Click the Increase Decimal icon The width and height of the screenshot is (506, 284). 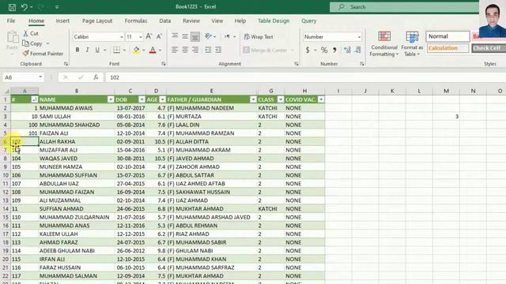pyautogui.click(x=347, y=50)
